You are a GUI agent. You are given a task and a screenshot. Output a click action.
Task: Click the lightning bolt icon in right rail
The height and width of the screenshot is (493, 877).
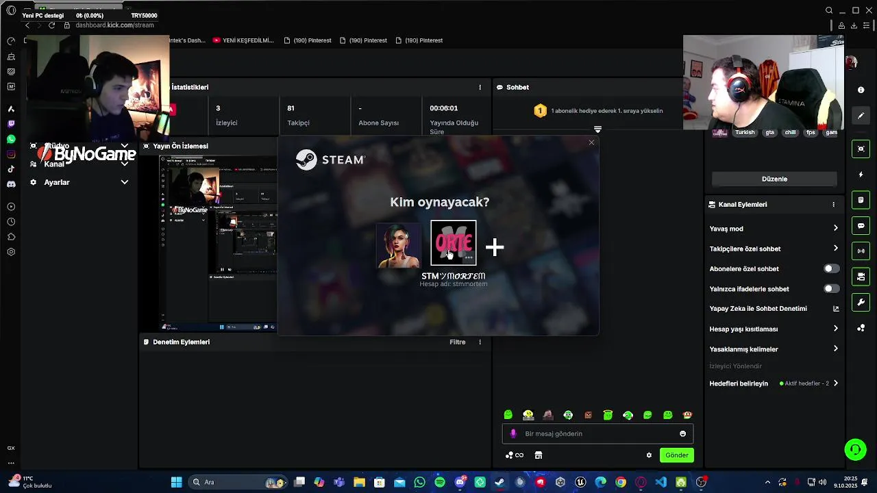coord(861,175)
